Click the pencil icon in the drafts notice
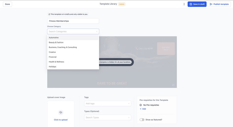The height and width of the screenshot is (127, 233). pos(49,14)
